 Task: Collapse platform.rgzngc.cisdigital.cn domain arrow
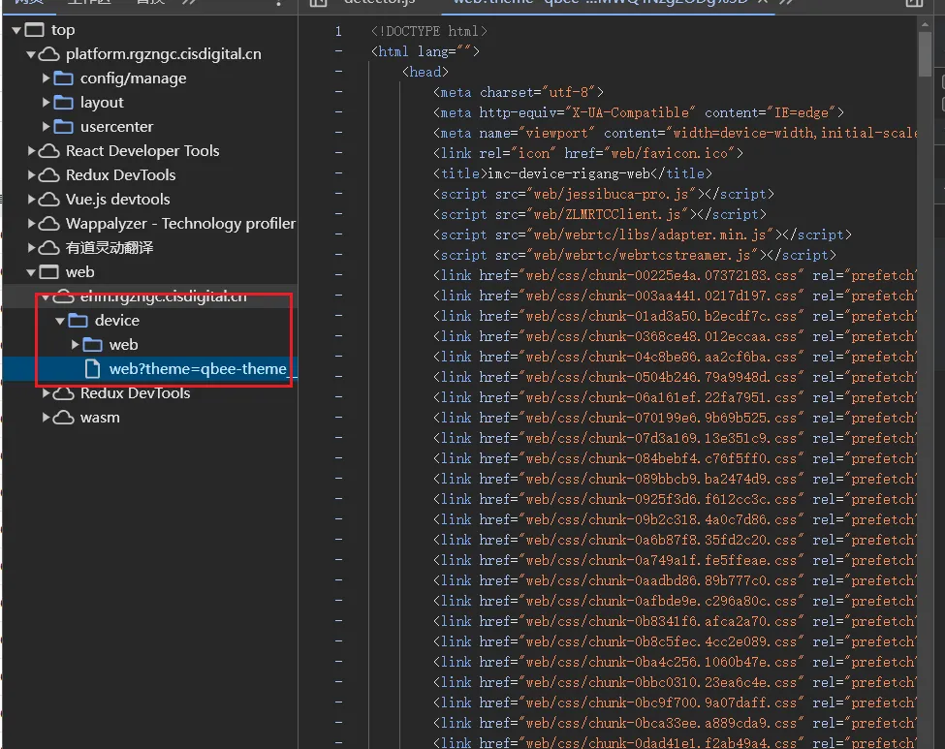(x=31, y=54)
